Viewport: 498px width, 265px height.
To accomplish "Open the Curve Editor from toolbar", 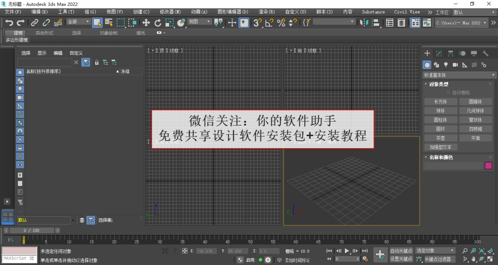I will pyautogui.click(x=427, y=23).
